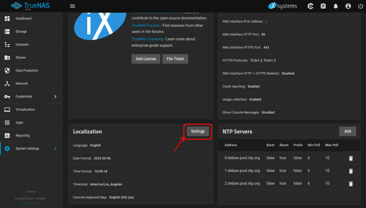Open the iXsystems, Inc footer link

point(31,203)
